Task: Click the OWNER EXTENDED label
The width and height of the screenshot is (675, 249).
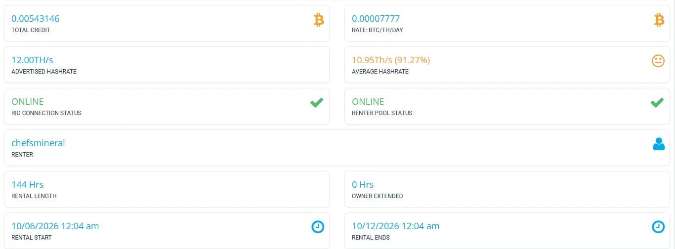Action: (x=378, y=196)
